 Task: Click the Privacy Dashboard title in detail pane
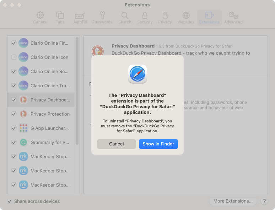pos(133,46)
